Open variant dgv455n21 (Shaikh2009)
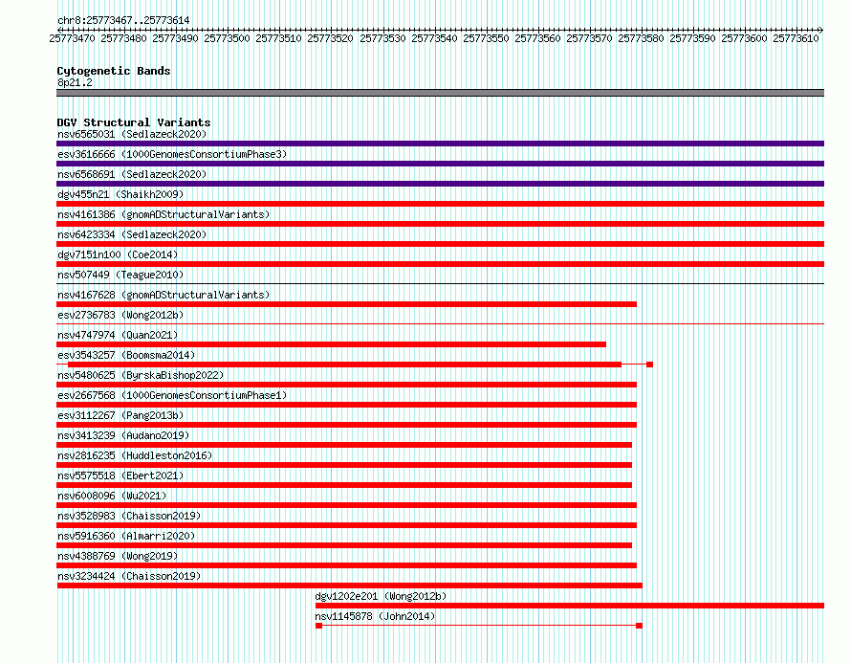The image size is (851, 663). click(120, 194)
